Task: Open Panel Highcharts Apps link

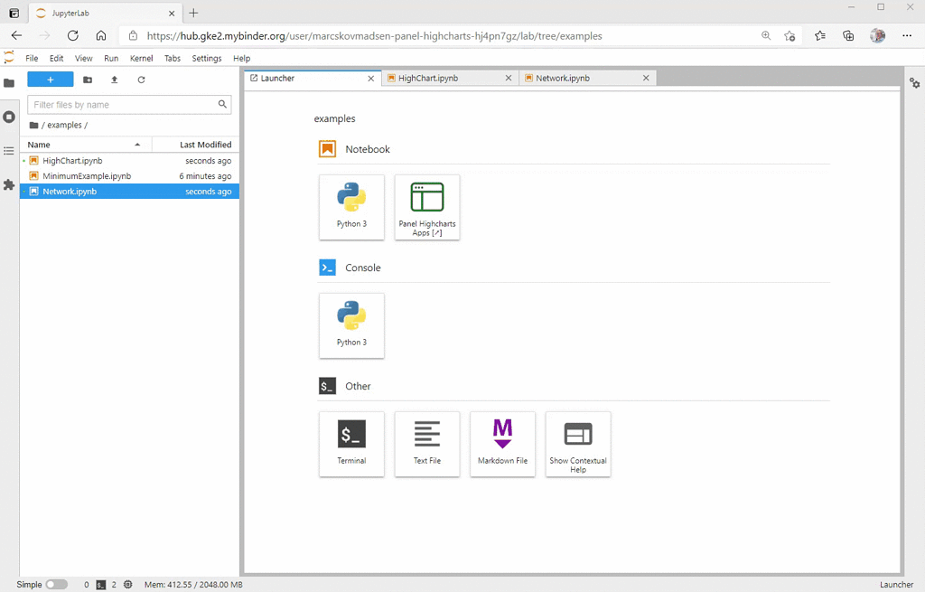Action: tap(426, 207)
